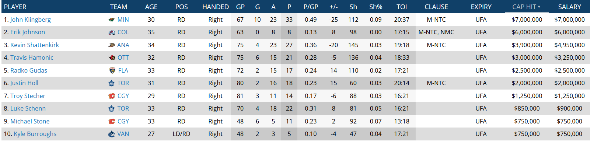Click the Anaheim Ducks logo icon
This screenshot has width=594, height=143.
point(112,45)
